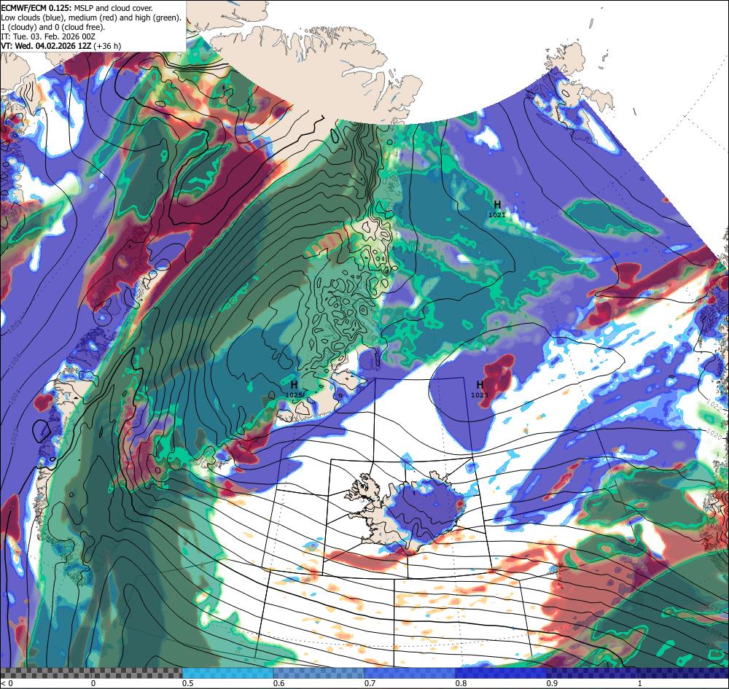The width and height of the screenshot is (729, 689).
Task: Click the '1025' pressure value
Action: (x=294, y=395)
